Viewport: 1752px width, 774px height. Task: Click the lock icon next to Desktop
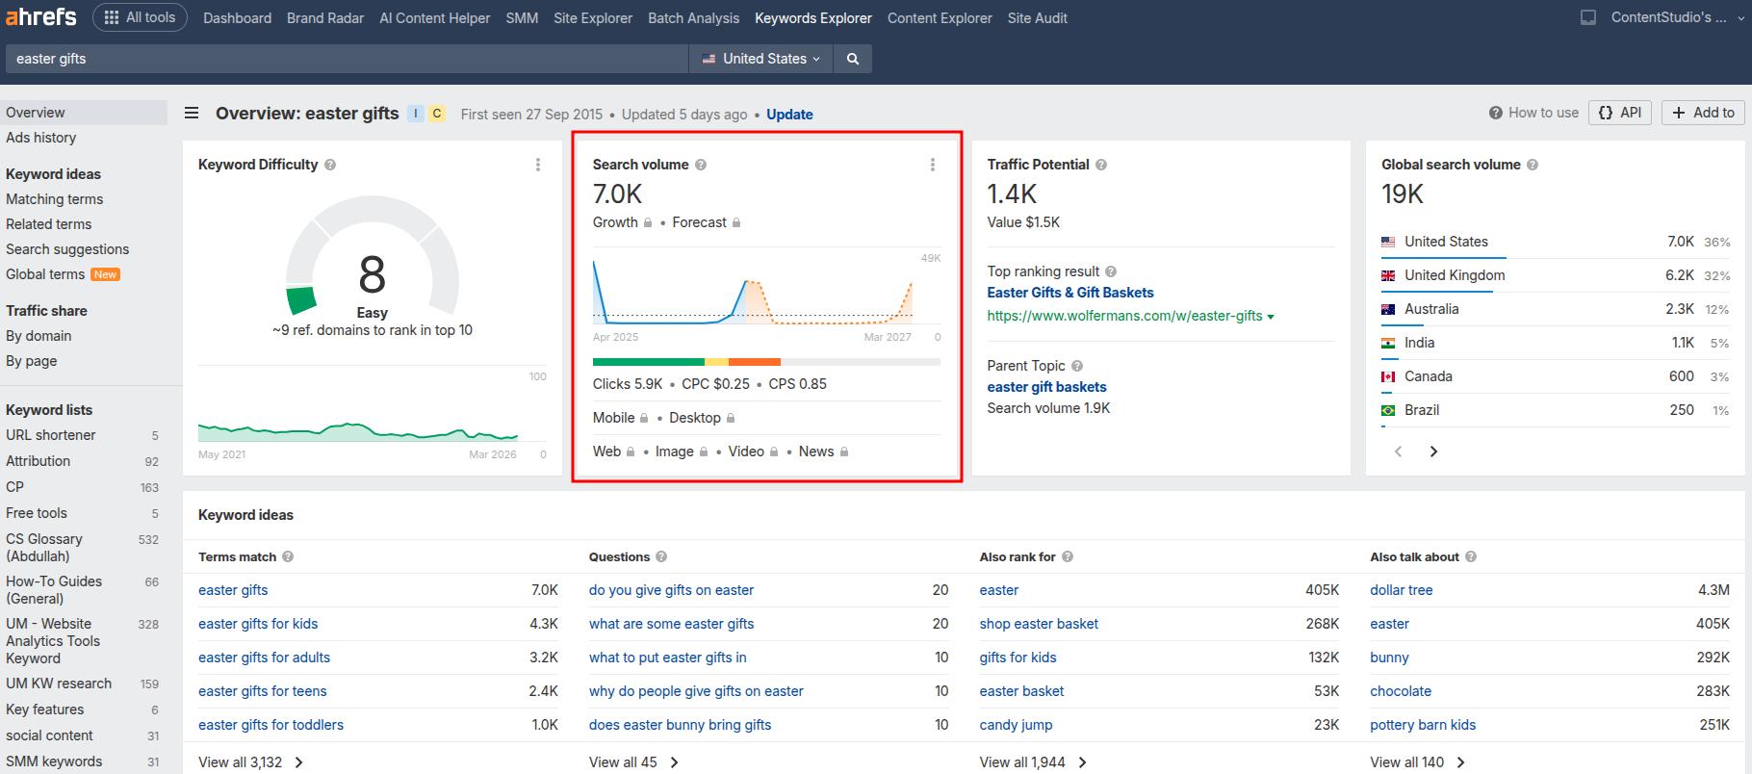731,418
